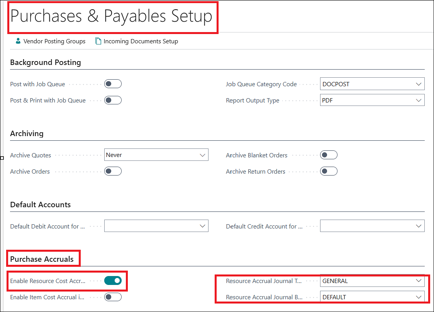
Task: Open Archive Quotes dropdown set to Never
Action: click(x=156, y=155)
